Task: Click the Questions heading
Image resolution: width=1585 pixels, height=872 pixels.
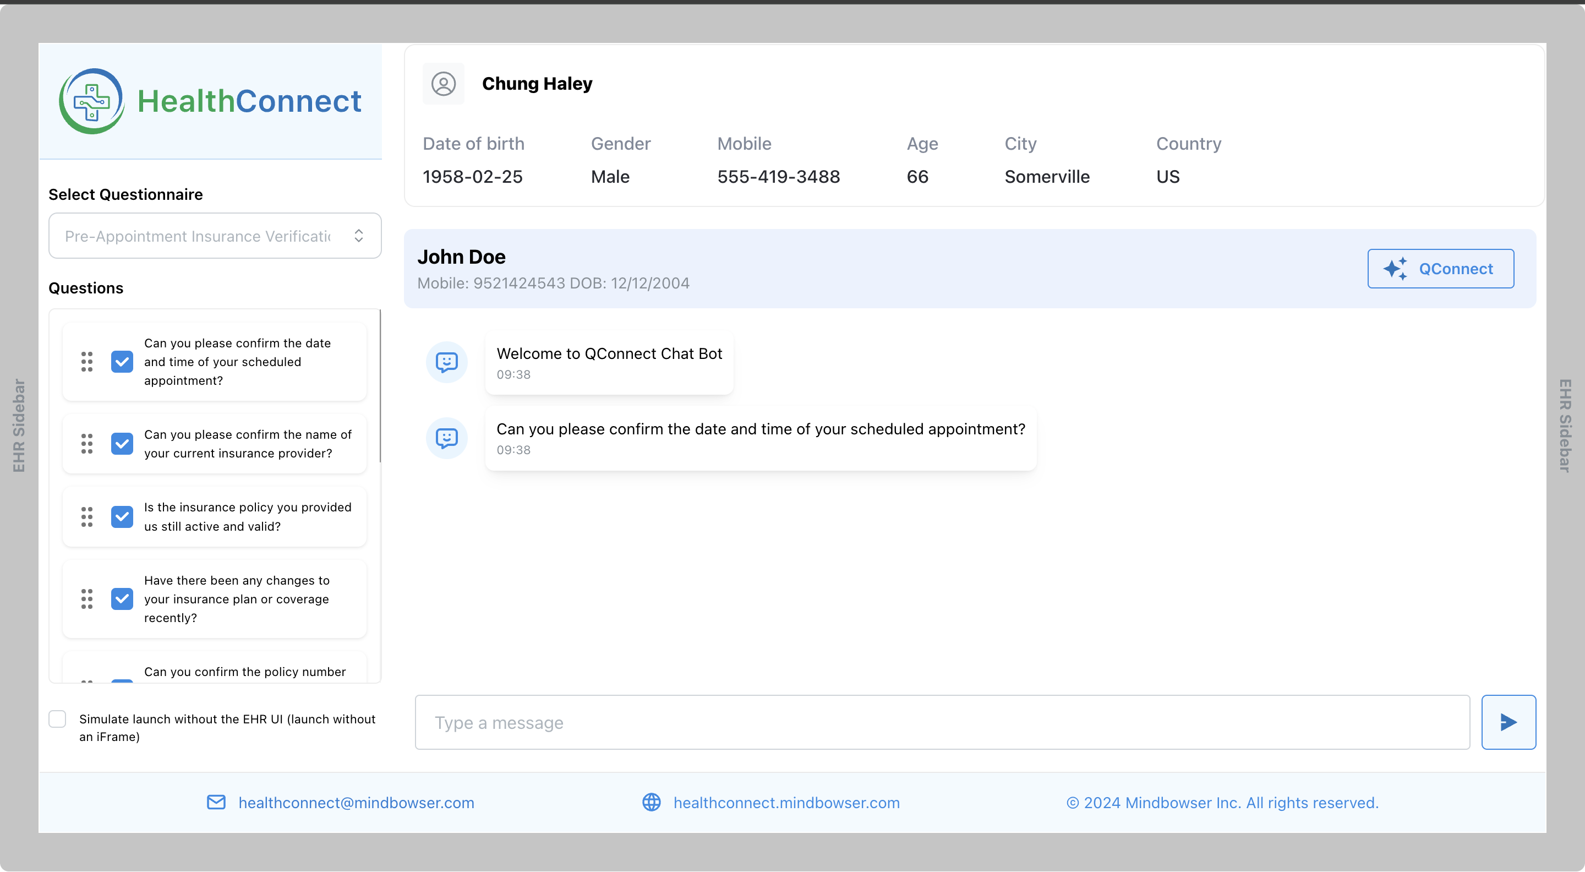Action: click(x=85, y=288)
